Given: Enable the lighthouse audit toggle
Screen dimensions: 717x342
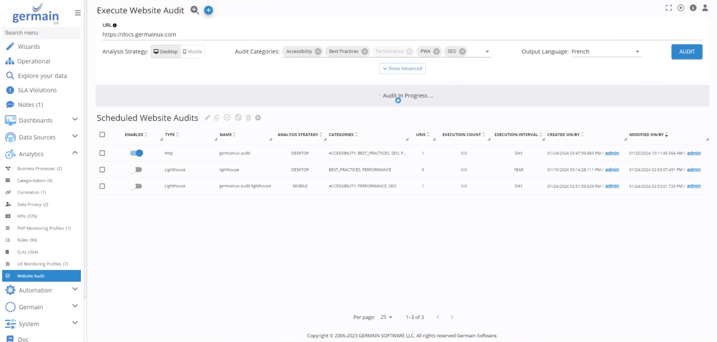Looking at the screenshot, I should (x=135, y=169).
